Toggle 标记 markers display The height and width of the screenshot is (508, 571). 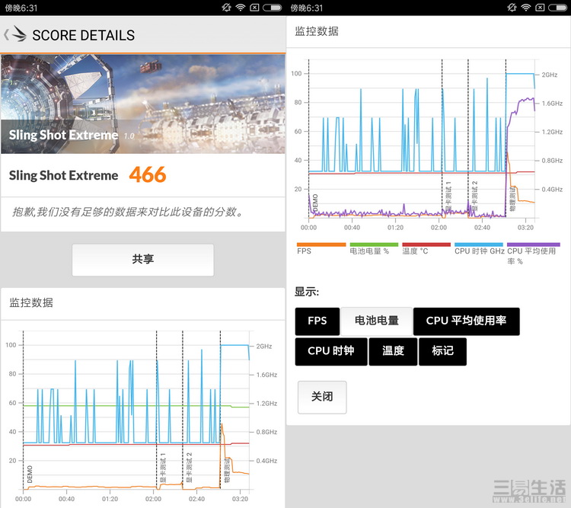pyautogui.click(x=442, y=351)
